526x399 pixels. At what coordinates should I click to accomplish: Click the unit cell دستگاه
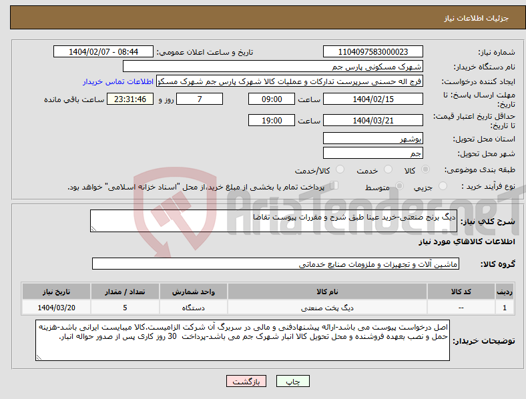(193, 308)
